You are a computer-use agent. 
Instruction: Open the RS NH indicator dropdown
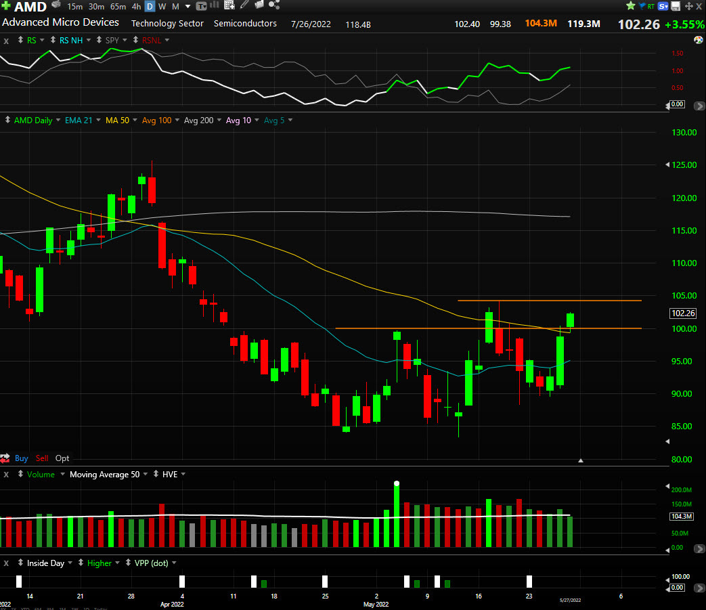[x=89, y=40]
